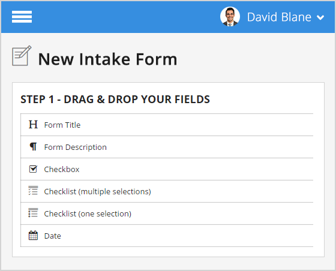Click the Checkbox field icon
This screenshot has width=336, height=271.
(33, 169)
